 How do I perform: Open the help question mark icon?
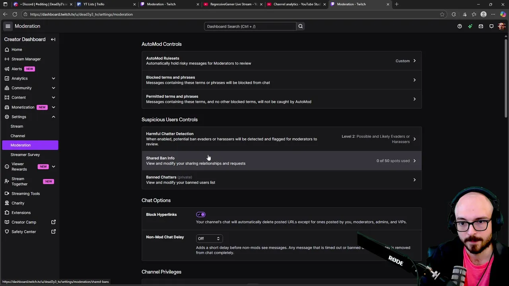460,26
